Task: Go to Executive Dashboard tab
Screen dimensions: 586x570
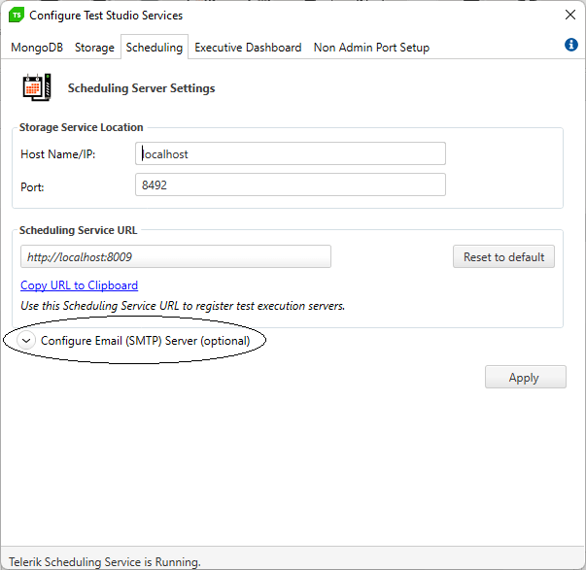Action: pyautogui.click(x=248, y=48)
